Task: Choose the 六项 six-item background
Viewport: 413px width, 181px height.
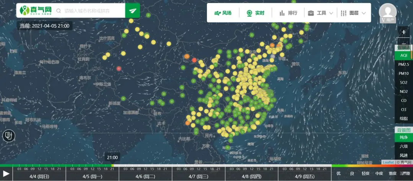Action: click(x=404, y=147)
